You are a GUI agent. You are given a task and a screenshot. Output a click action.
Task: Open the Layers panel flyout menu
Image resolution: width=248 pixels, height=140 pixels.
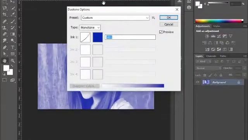click(245, 56)
